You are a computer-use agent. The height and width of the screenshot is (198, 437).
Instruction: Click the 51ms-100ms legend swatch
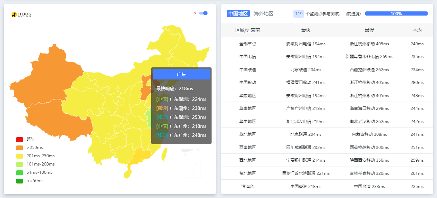[x=19, y=172]
